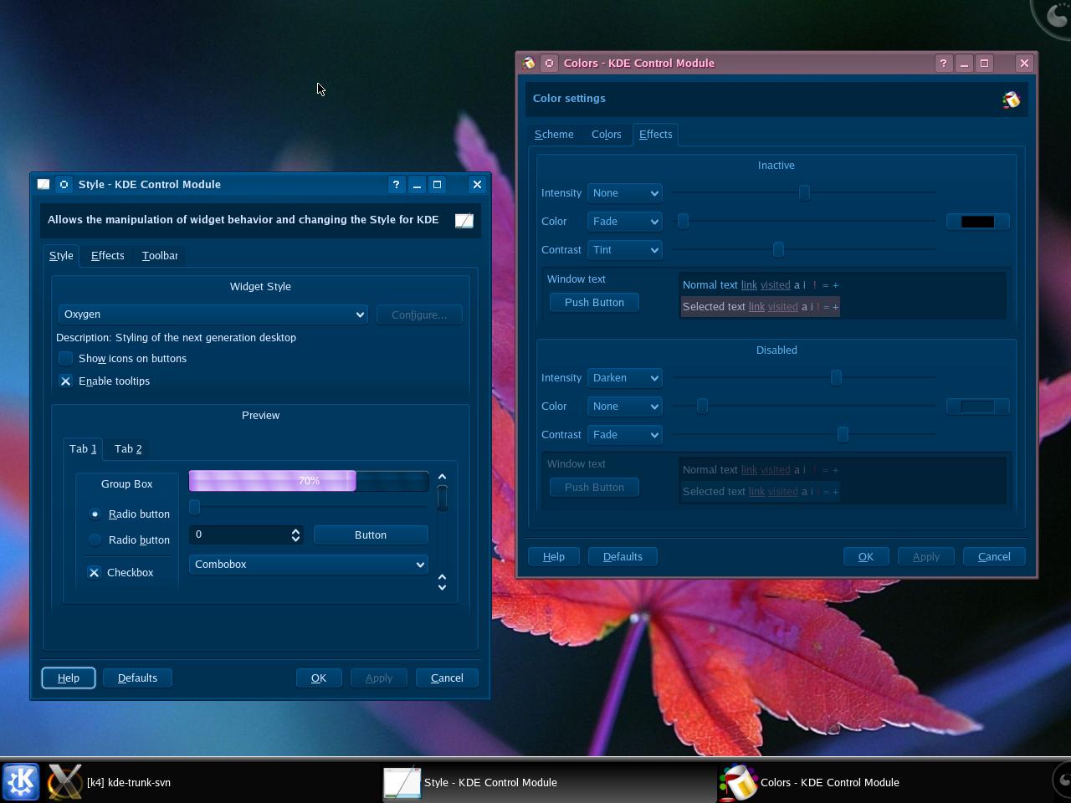Image resolution: width=1071 pixels, height=803 pixels.
Task: Click Cancel in the Style window
Action: [x=447, y=678]
